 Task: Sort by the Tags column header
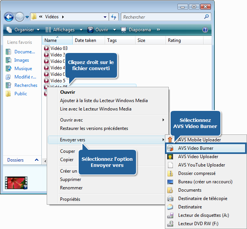click(120, 40)
